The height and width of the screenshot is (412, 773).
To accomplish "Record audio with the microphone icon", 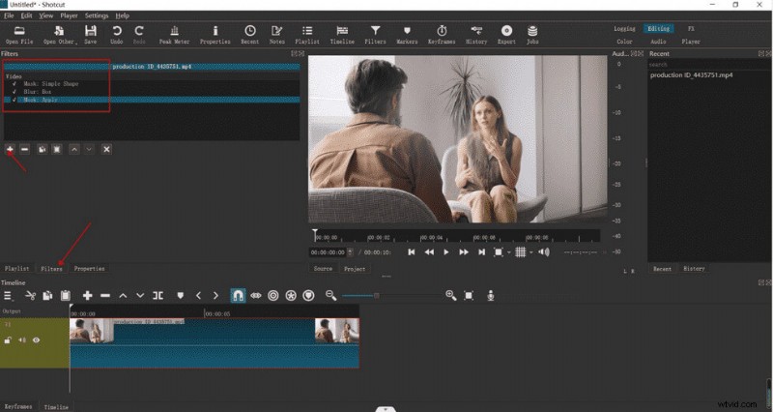I will (491, 296).
